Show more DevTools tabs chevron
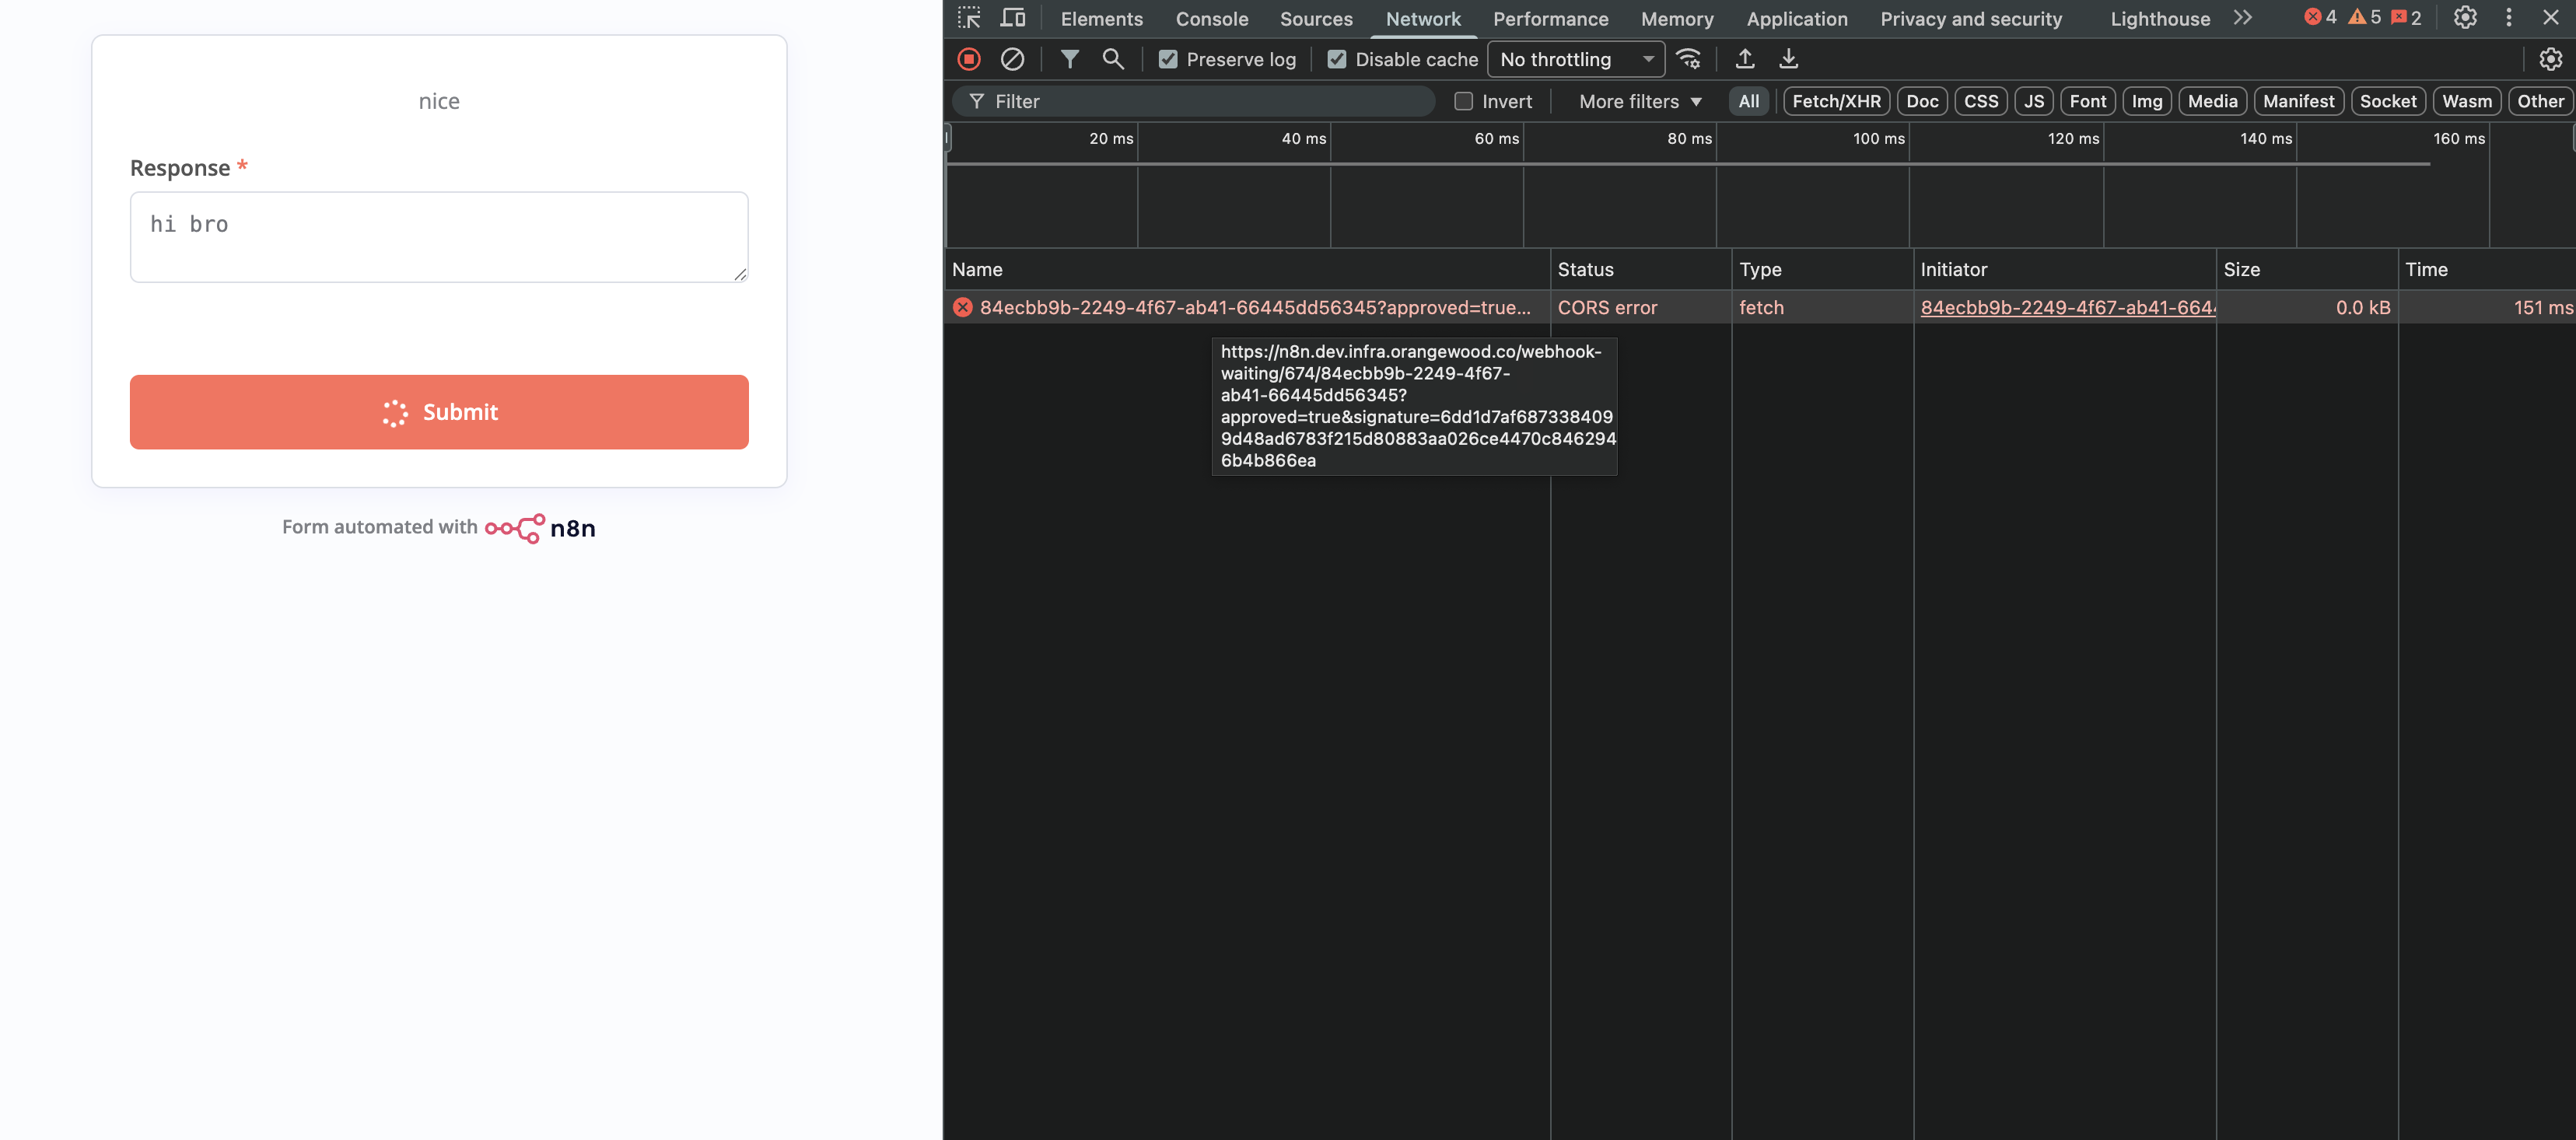 coord(2242,18)
